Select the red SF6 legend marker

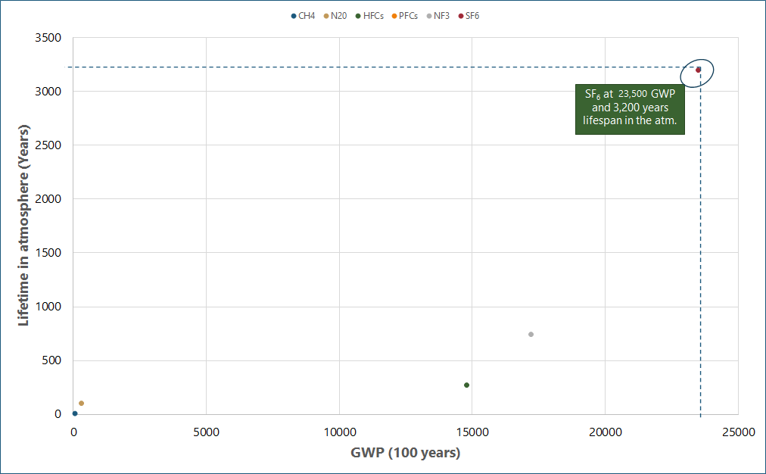(462, 16)
